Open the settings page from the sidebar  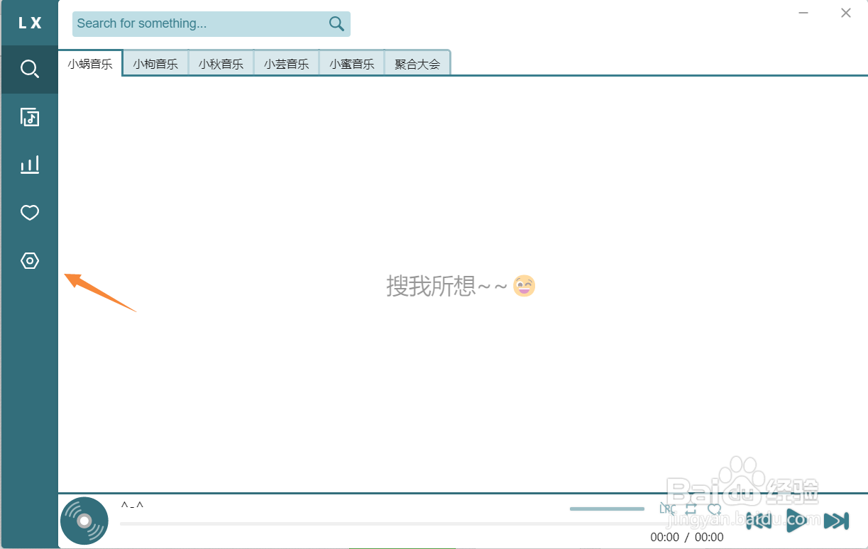pyautogui.click(x=29, y=260)
